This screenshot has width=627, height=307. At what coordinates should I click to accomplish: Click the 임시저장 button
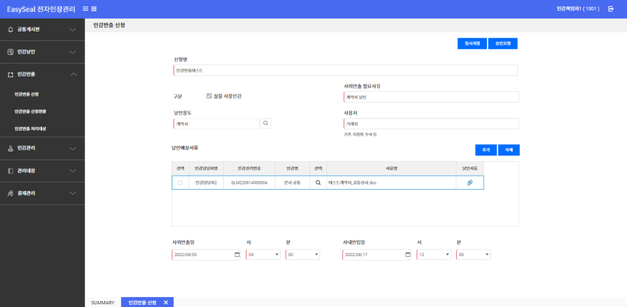(472, 44)
